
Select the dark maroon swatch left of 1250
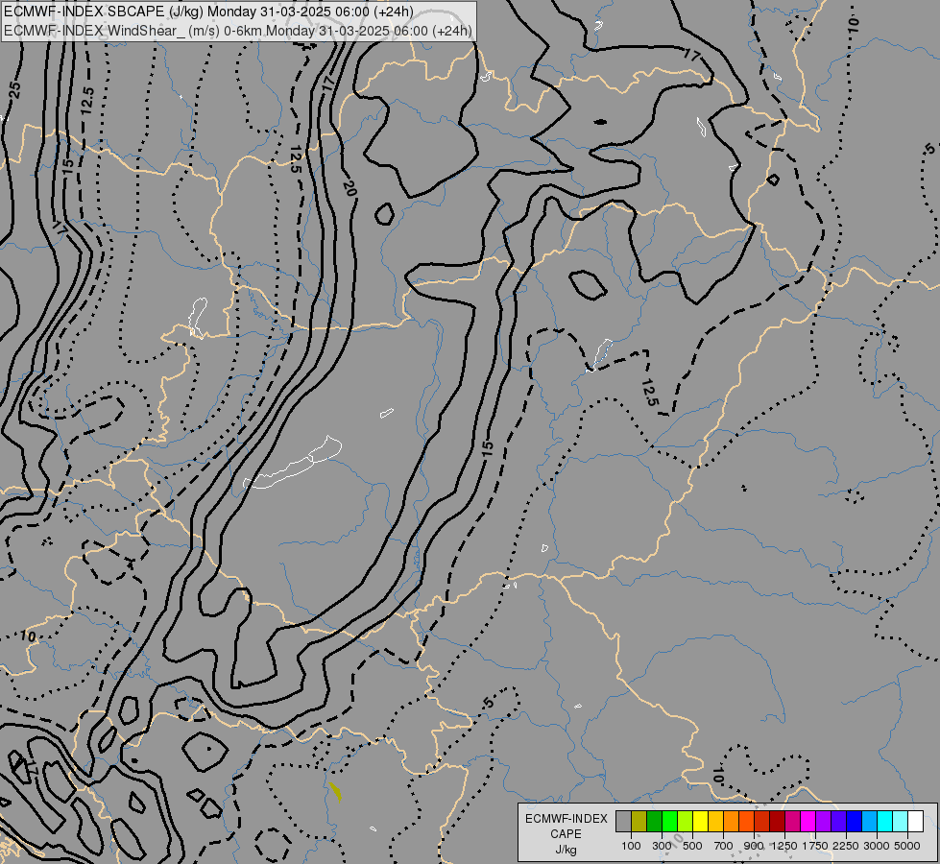777,821
